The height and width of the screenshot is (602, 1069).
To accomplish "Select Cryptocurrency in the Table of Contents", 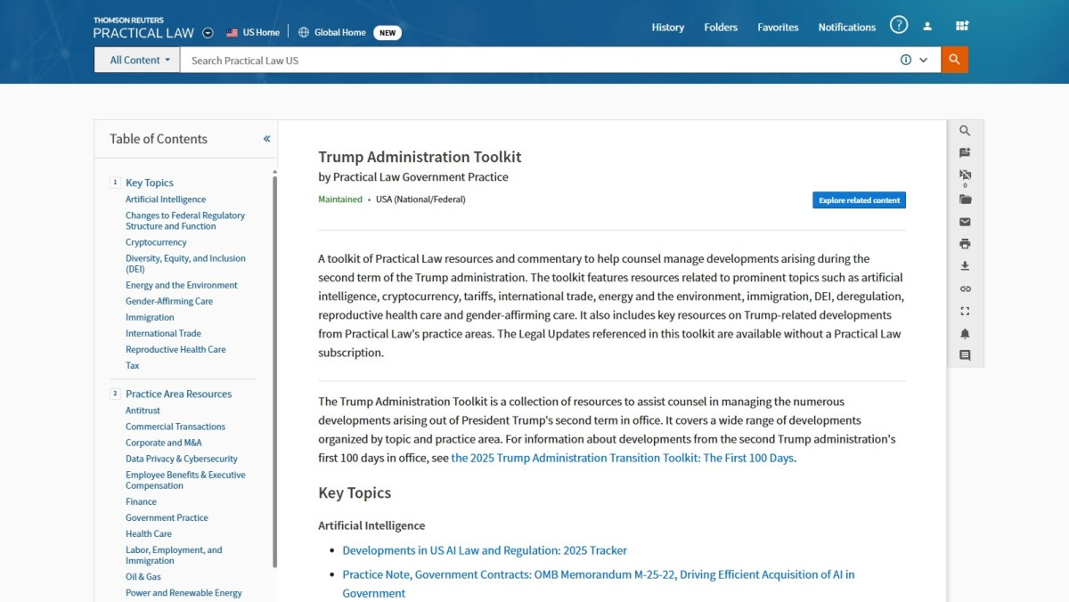I will point(156,242).
